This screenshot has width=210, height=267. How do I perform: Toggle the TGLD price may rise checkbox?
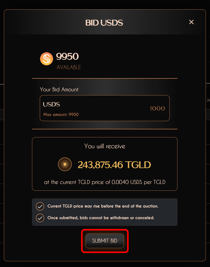pos(40,206)
